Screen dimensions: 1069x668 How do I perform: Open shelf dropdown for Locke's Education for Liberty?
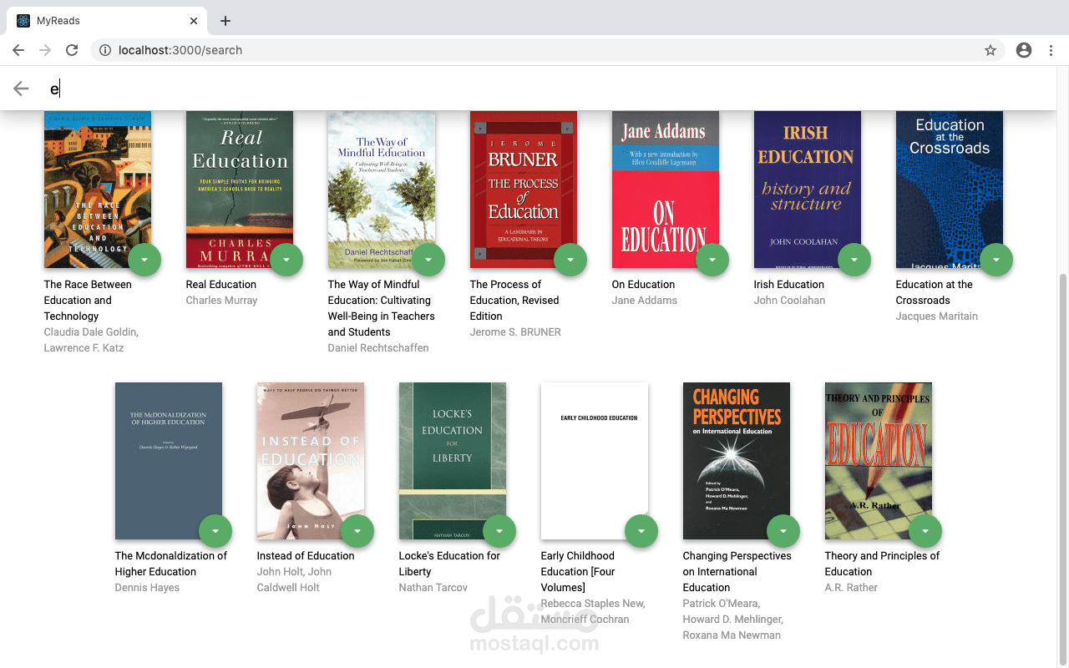click(x=499, y=531)
